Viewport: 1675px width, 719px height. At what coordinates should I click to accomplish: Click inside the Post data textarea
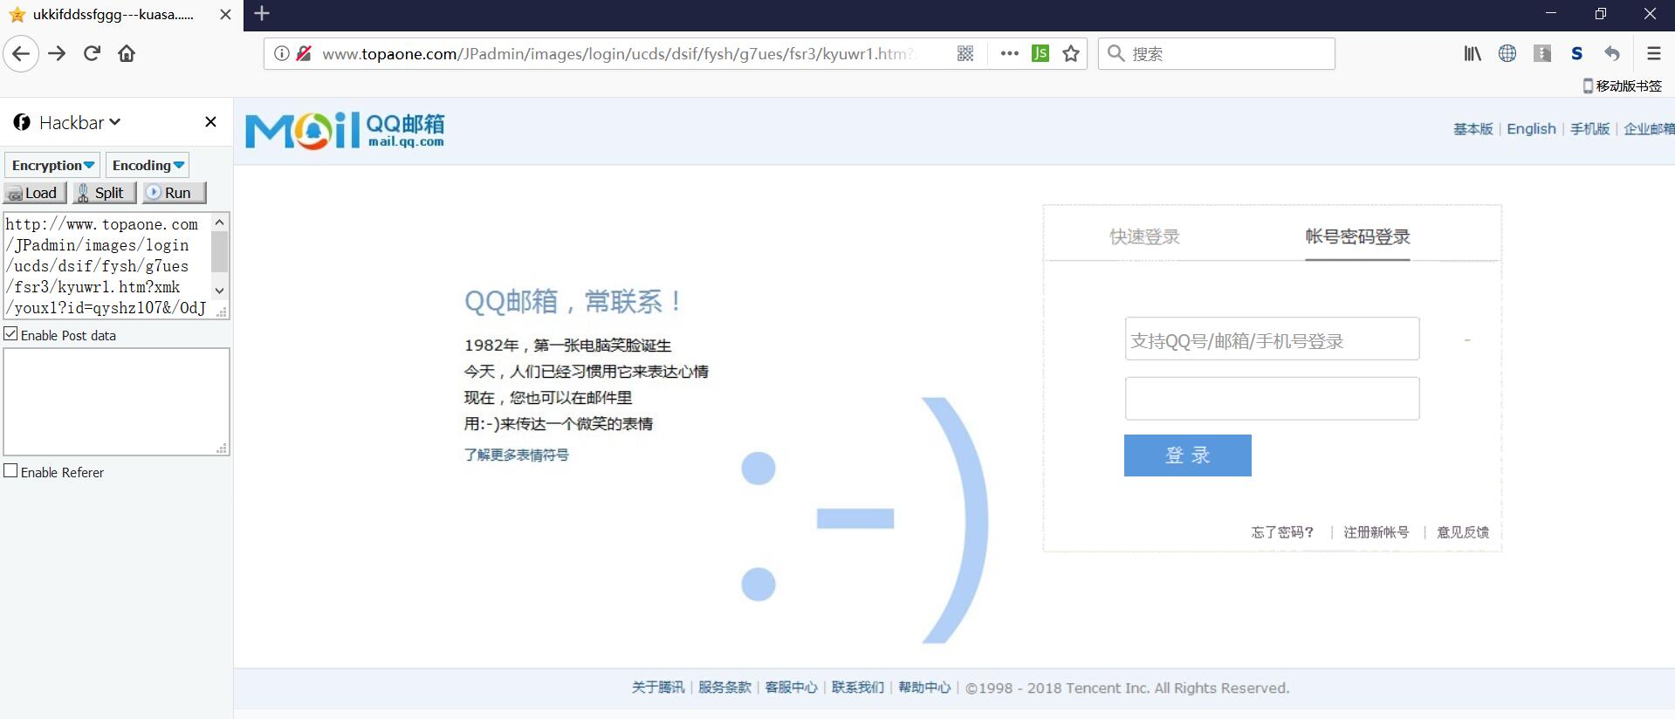(116, 401)
